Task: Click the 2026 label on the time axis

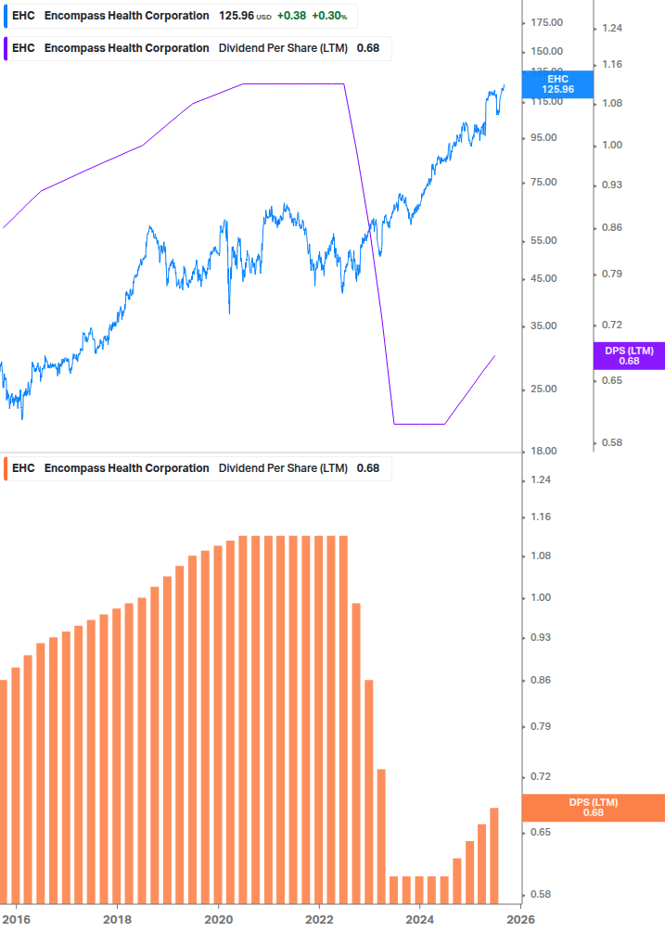Action: tap(520, 920)
